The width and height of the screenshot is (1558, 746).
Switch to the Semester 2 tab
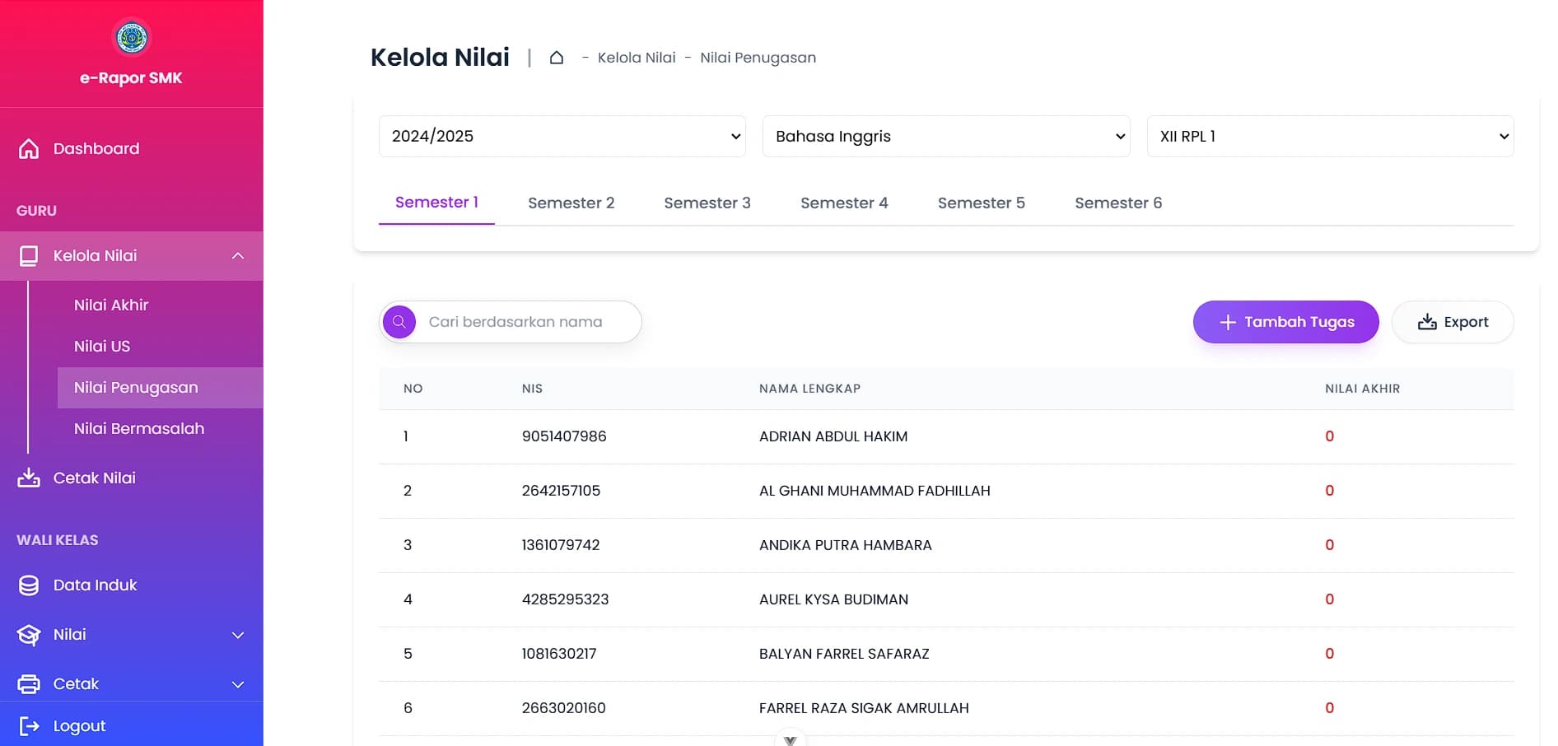(x=571, y=203)
